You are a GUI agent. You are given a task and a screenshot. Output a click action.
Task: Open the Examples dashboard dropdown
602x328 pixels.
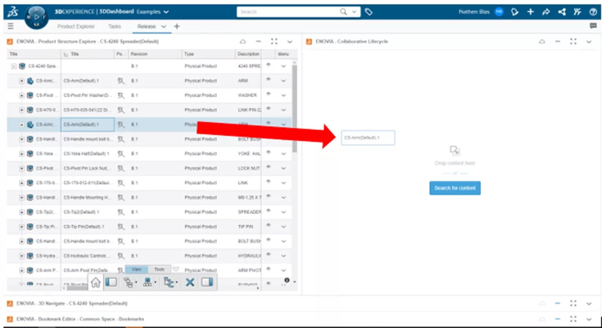pos(166,12)
